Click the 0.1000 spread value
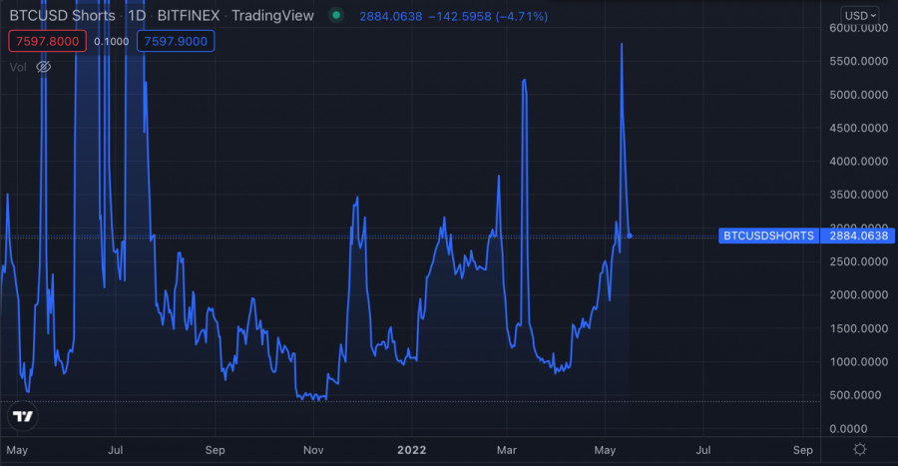 (112, 41)
